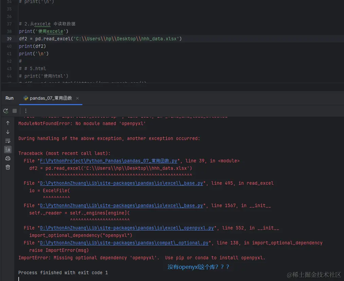Jump down the stack trace
The width and height of the screenshot is (344, 281).
click(8, 132)
